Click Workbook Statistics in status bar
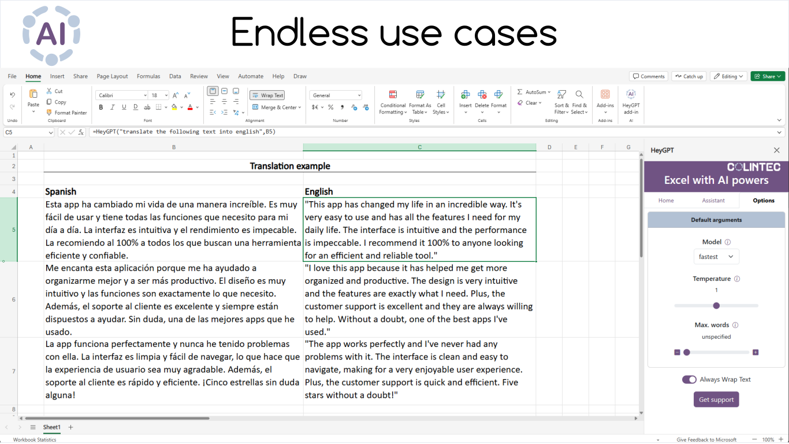Screen dimensions: 789x444 35,440
